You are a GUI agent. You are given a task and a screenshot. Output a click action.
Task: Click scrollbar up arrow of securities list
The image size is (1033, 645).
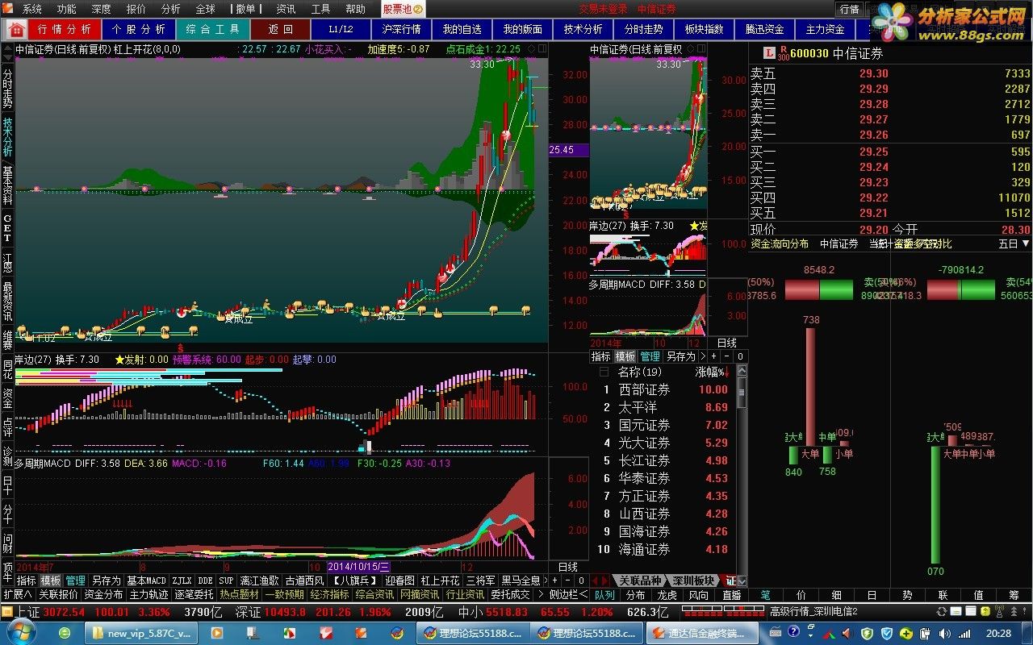click(x=742, y=370)
